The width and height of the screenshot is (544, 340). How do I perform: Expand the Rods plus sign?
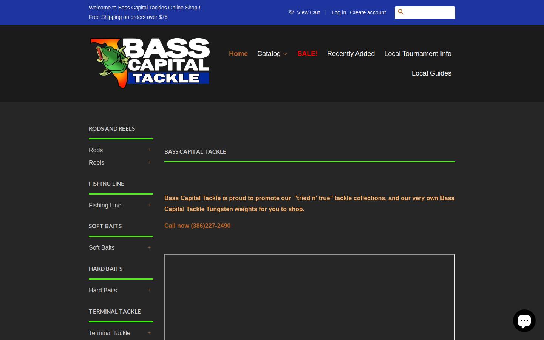tap(149, 150)
